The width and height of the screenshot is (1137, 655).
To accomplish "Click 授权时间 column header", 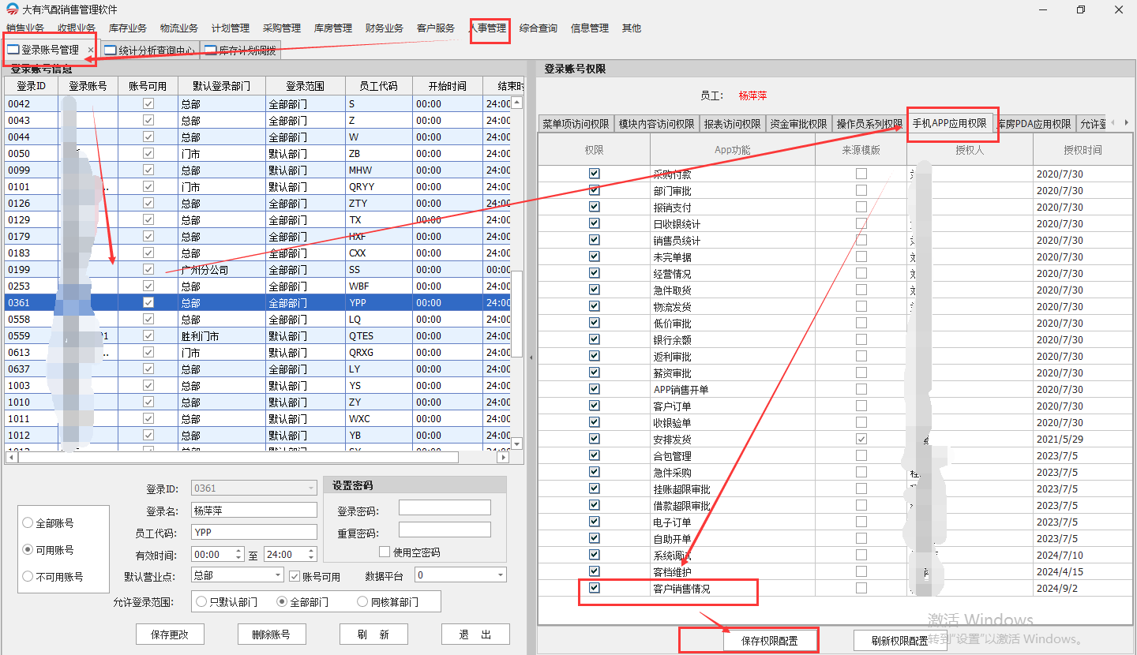I will pos(1082,149).
